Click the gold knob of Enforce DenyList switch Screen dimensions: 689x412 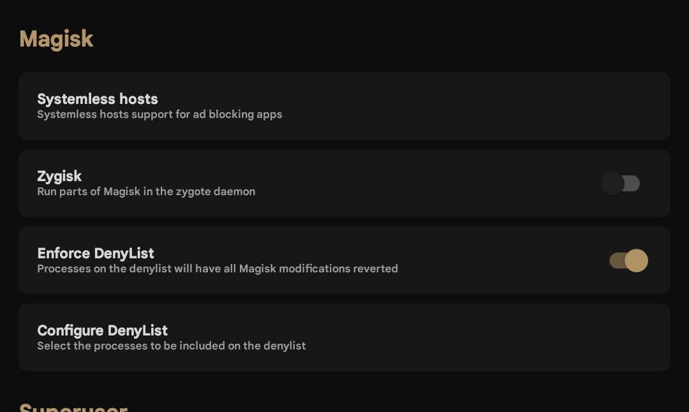pos(636,261)
